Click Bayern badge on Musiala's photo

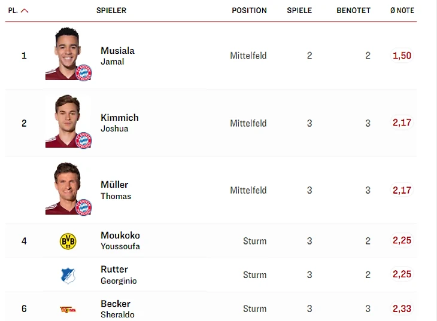pyautogui.click(x=84, y=73)
